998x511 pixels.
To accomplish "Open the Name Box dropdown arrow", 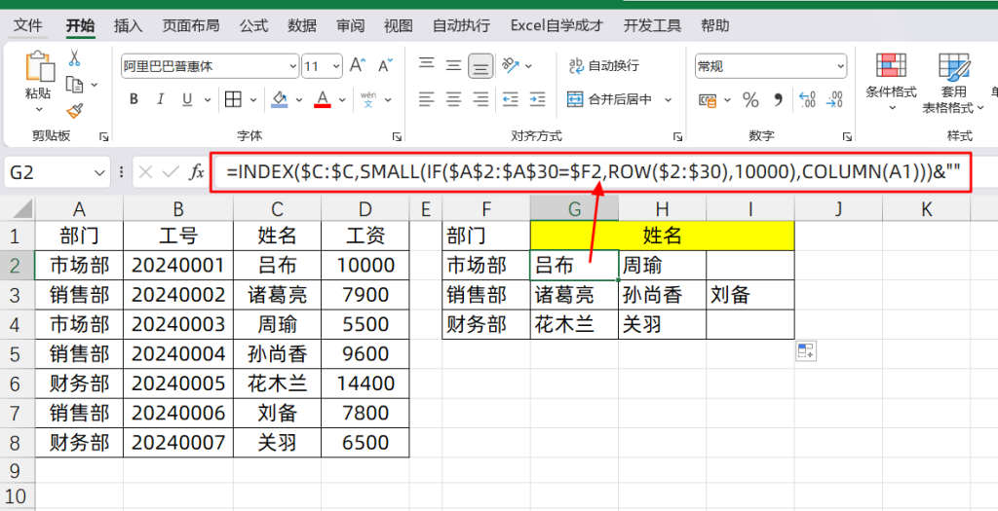I will pos(101,172).
